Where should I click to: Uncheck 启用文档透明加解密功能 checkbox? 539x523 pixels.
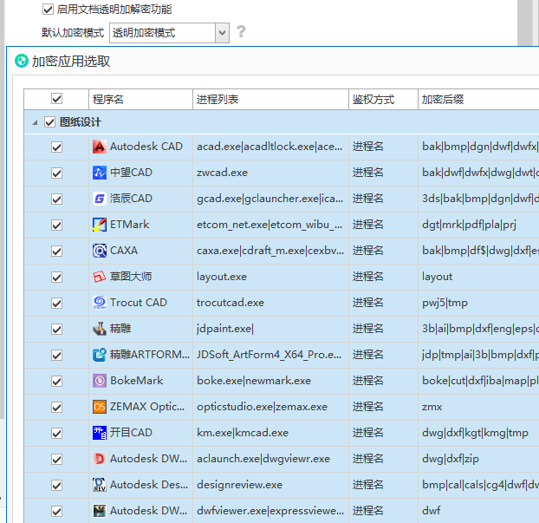pyautogui.click(x=49, y=10)
